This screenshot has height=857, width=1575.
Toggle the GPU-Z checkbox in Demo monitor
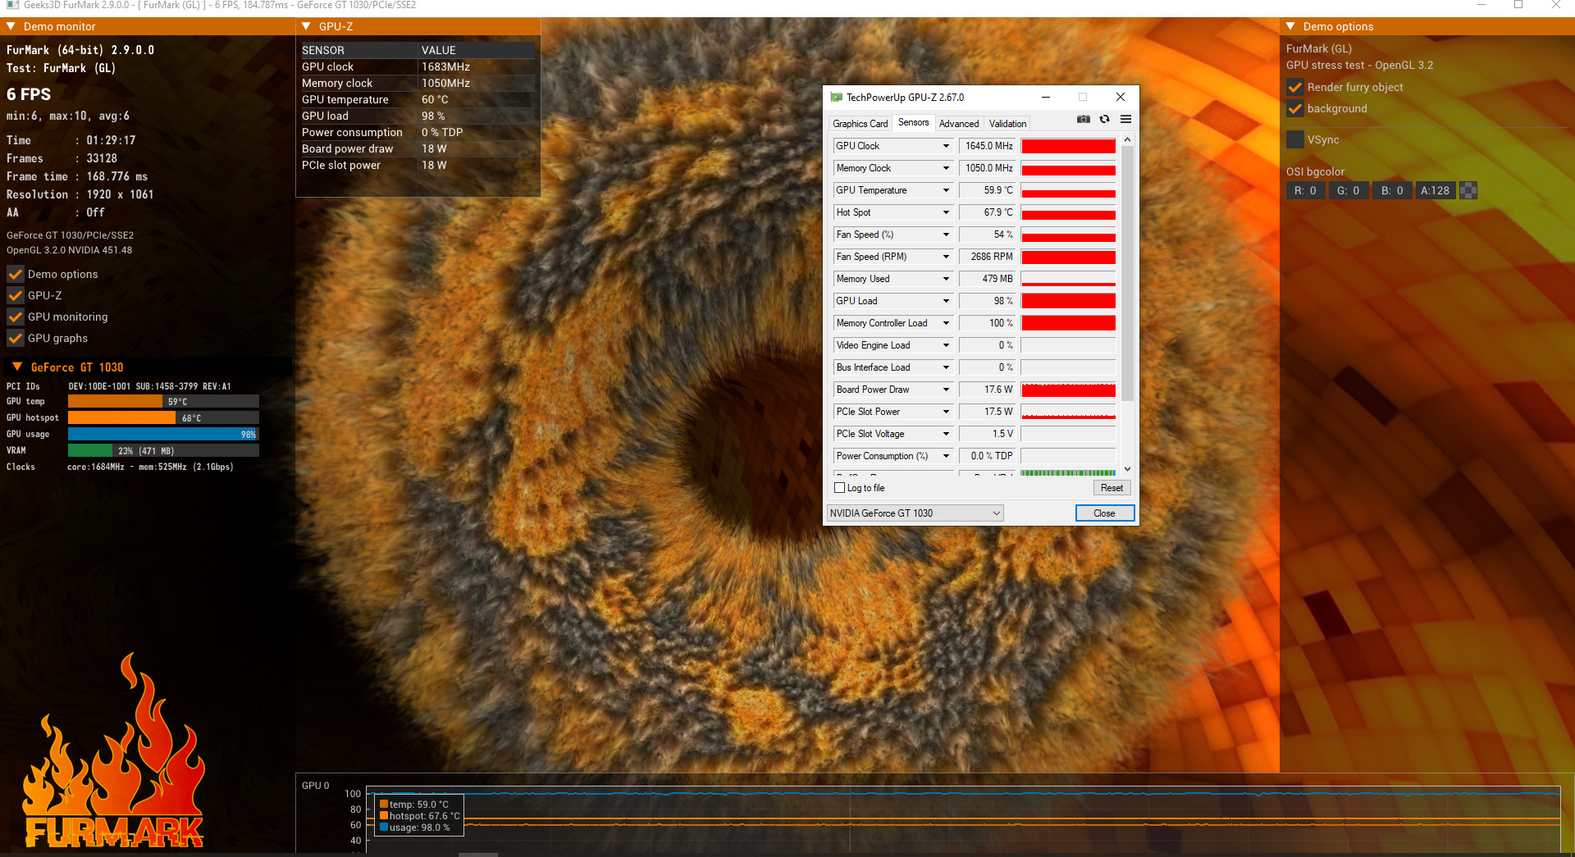pos(15,295)
